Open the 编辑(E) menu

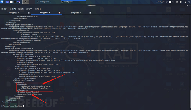(x=21, y=9)
